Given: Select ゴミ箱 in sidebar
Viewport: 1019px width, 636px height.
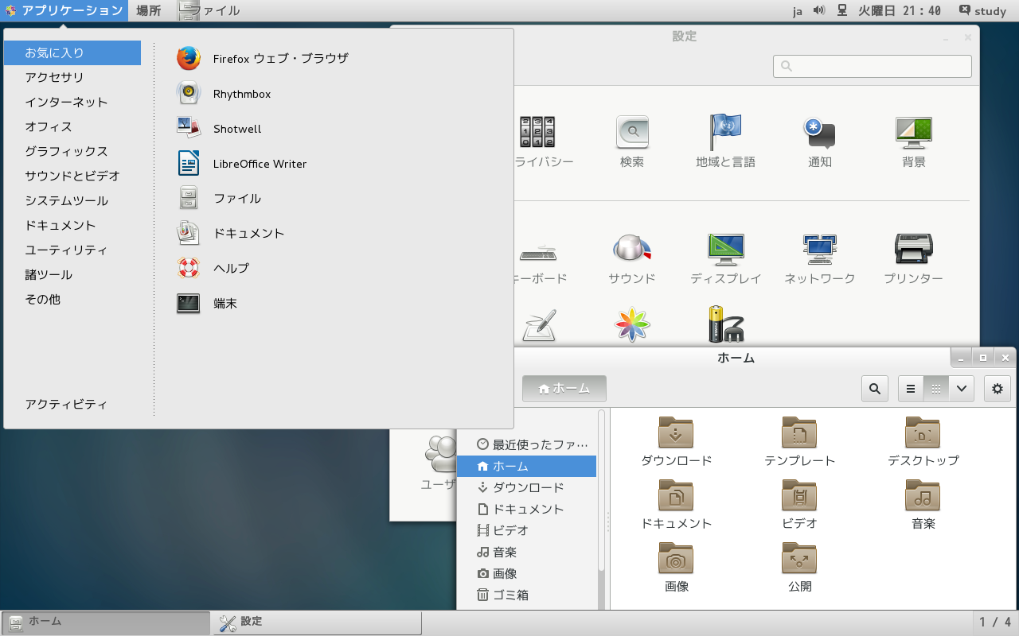Looking at the screenshot, I should 527,595.
